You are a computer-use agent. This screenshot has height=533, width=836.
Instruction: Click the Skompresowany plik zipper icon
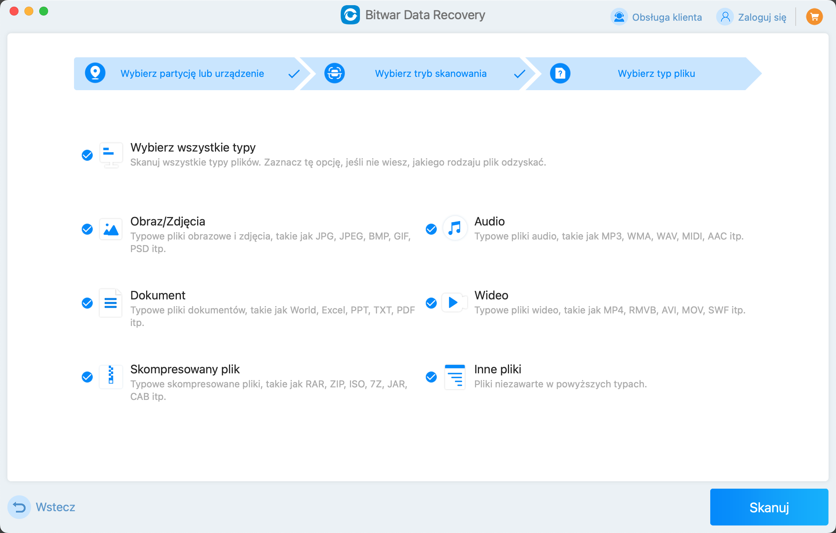pos(111,376)
